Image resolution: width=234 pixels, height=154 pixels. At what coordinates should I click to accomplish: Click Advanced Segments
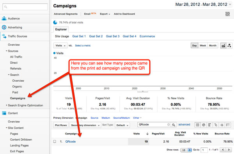(66, 14)
